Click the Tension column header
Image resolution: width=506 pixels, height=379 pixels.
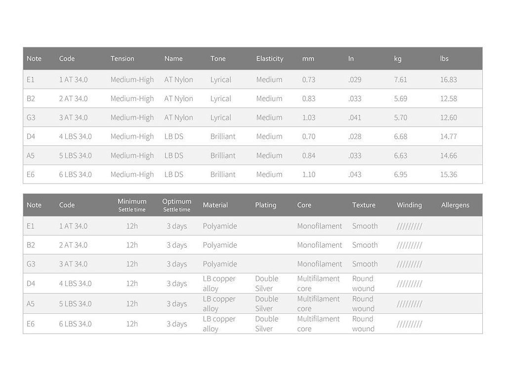tap(122, 59)
